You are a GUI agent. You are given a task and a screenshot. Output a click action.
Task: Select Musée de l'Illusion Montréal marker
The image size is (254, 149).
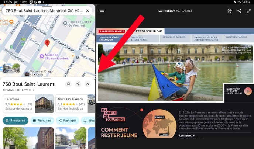(x=42, y=56)
